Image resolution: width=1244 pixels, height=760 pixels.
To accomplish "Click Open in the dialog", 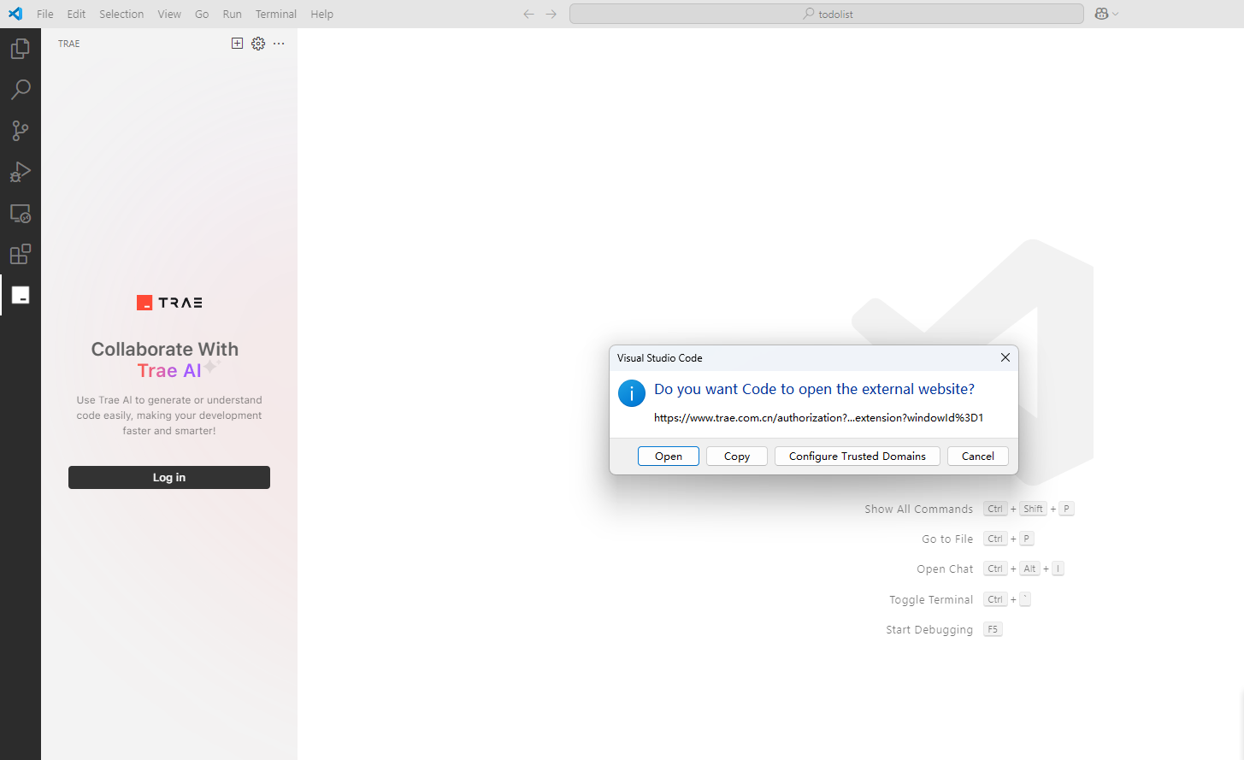I will point(669,457).
